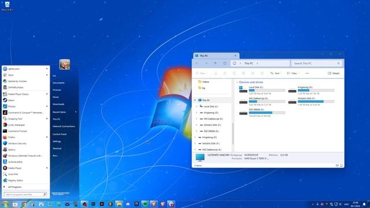The image size is (370, 208).
Task: Click SSD 500GB (G:) usage bar in drives
Action: click(267, 113)
